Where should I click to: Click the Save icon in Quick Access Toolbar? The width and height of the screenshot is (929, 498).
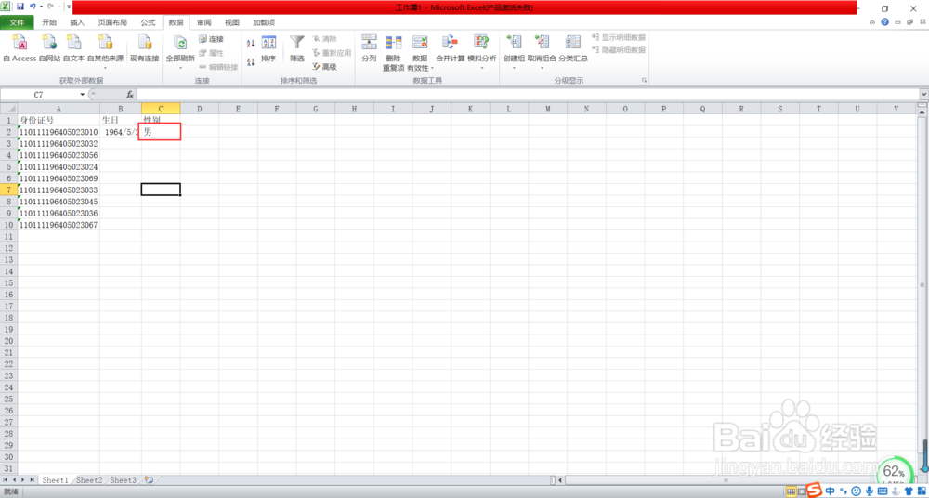(20, 7)
